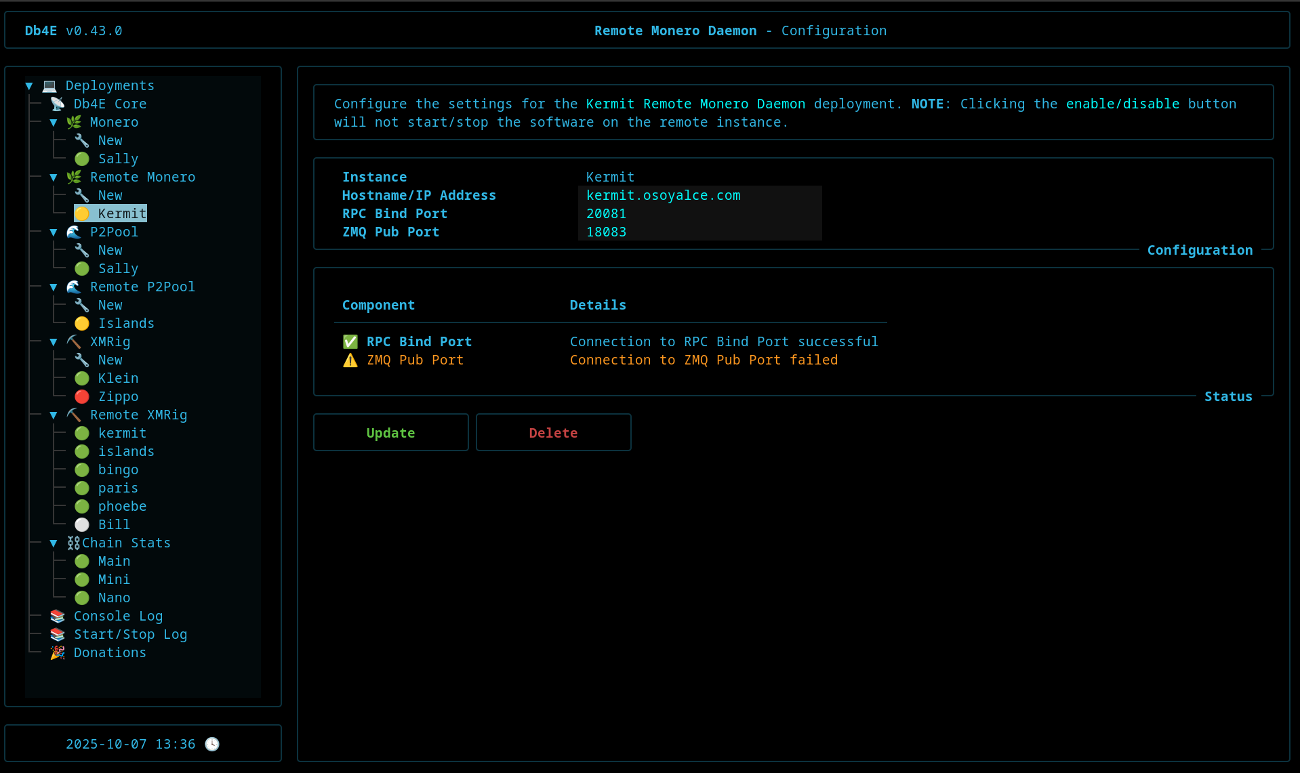Click the ZMQ Pub Port input field
The image size is (1300, 773).
(x=699, y=232)
